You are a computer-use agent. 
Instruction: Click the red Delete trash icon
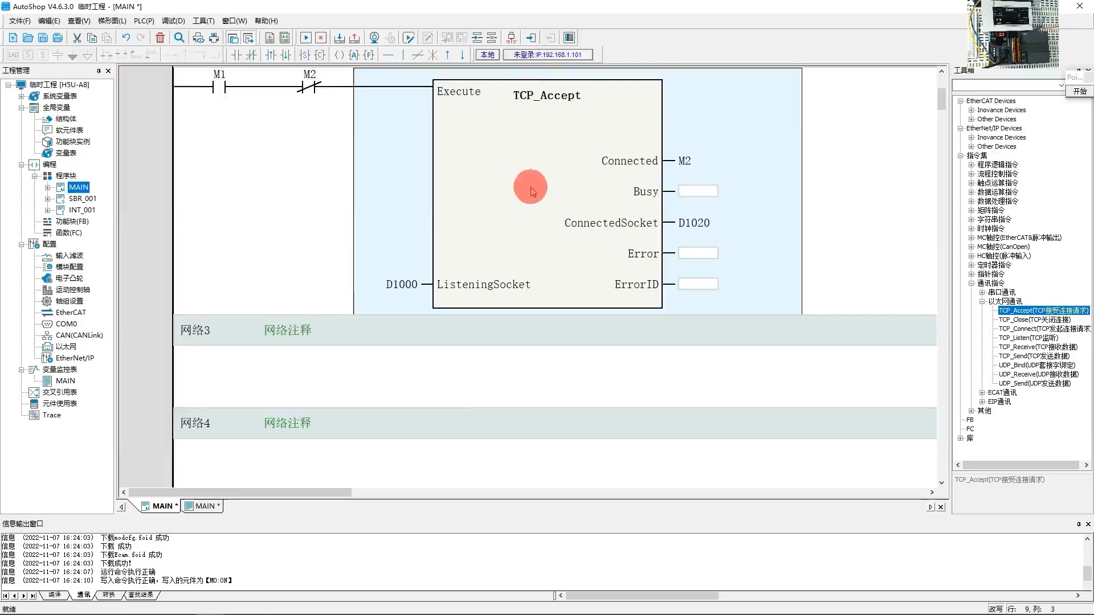(x=160, y=38)
